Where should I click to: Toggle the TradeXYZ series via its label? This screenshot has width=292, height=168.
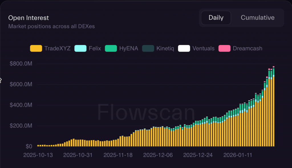pos(57,48)
